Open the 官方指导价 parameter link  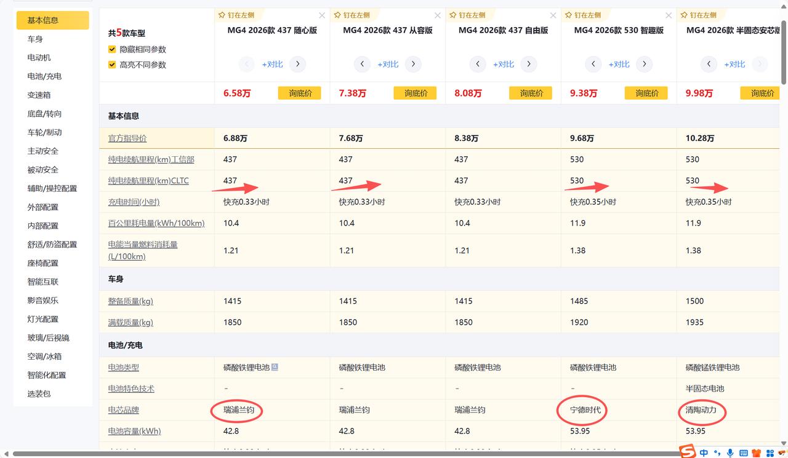point(127,138)
